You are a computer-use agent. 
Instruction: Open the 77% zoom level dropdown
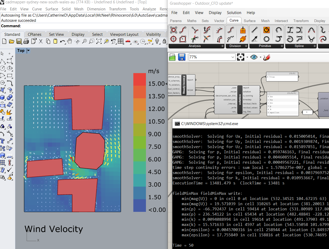[x=232, y=57]
